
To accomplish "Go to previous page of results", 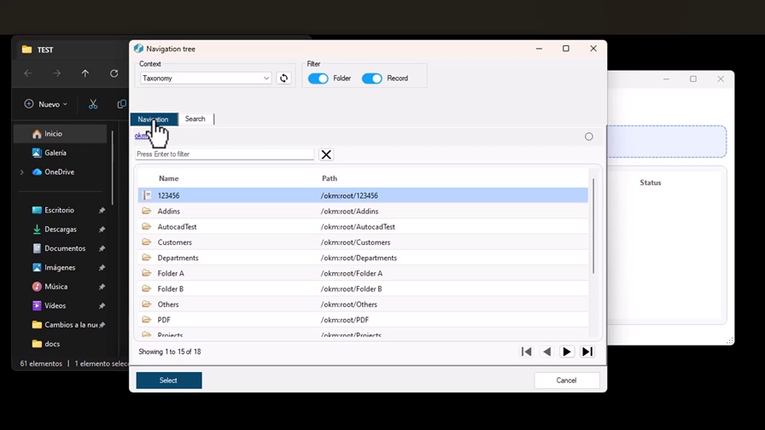I will [x=547, y=352].
